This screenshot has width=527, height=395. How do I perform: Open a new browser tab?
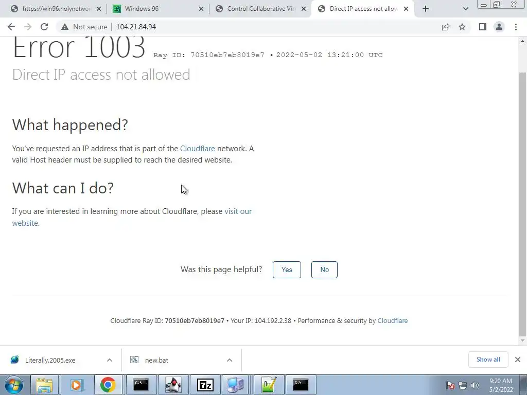[426, 9]
